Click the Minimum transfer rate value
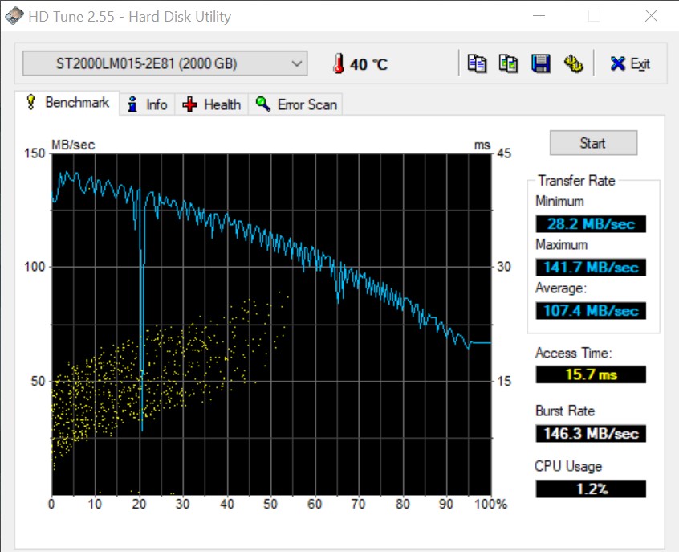 [590, 224]
